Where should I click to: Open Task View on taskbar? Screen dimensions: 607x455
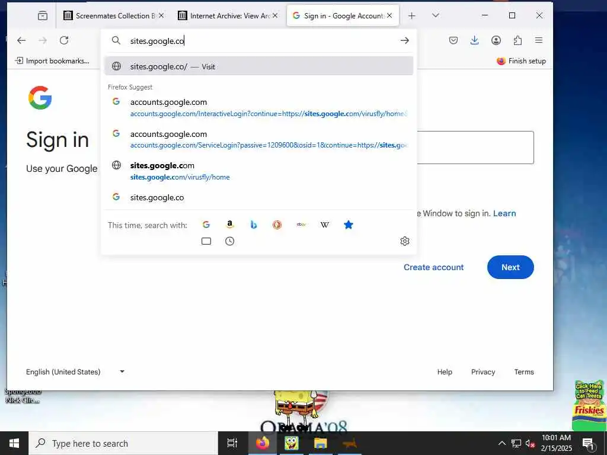[x=232, y=443]
